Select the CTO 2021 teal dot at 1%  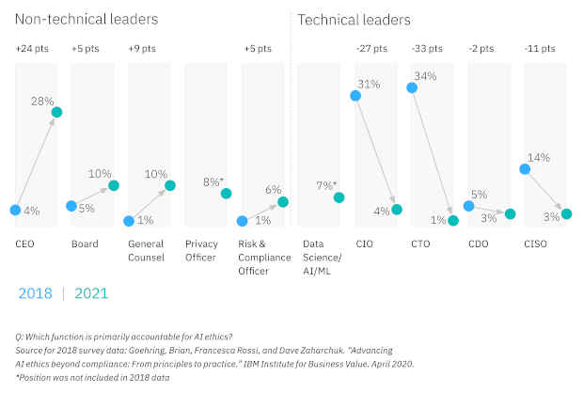(453, 221)
